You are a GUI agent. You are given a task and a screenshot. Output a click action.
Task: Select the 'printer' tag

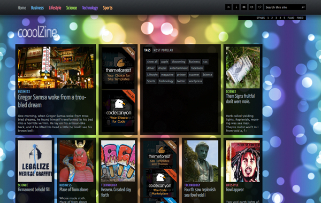click(181, 75)
